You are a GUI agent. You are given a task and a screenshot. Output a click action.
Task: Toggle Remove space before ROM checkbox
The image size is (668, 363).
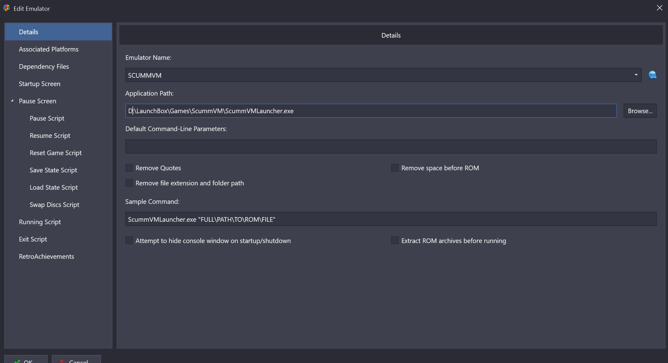click(395, 168)
